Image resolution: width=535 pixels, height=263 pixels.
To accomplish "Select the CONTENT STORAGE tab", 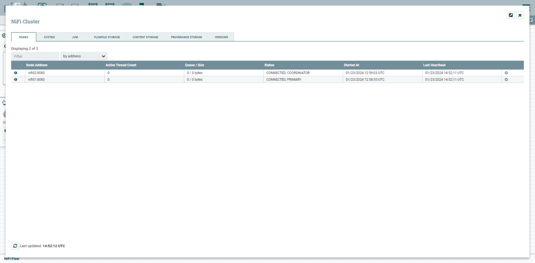I will point(145,37).
